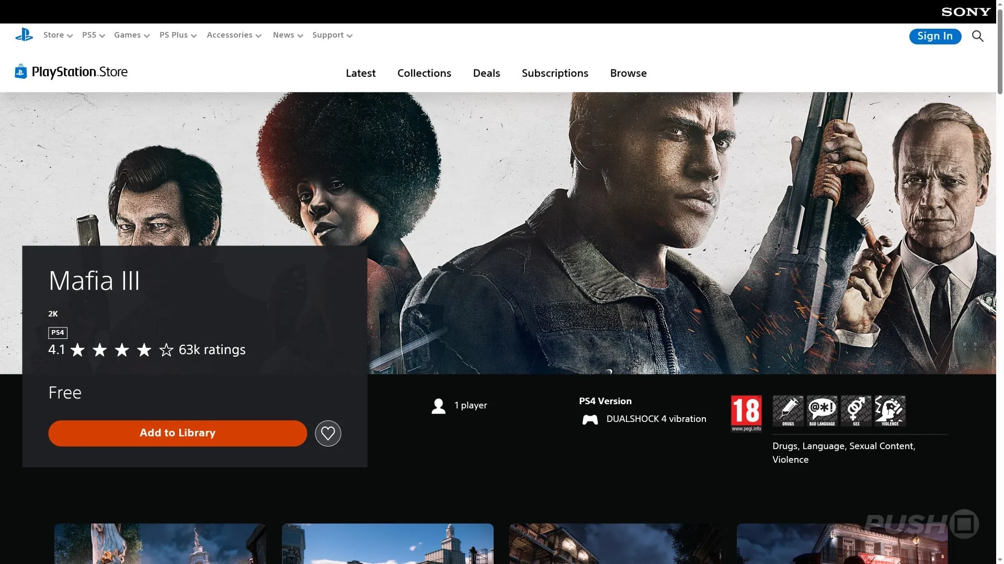Click the Bad Language content descriptor icon

[822, 411]
